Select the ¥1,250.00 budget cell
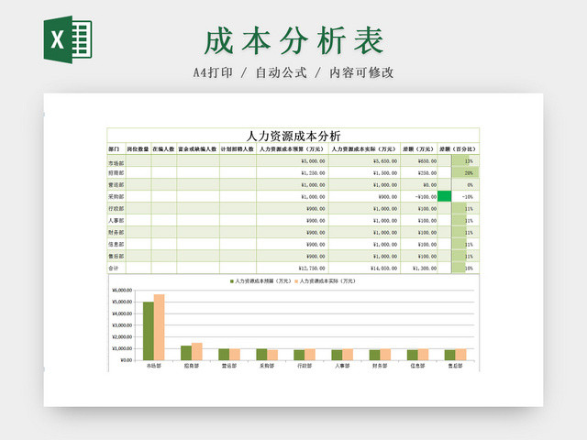The height and width of the screenshot is (440, 587). coord(293,173)
